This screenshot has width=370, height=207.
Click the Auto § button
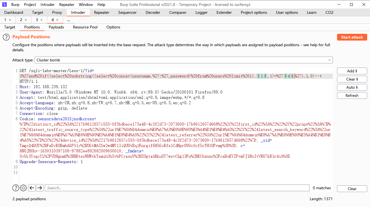coord(352,87)
